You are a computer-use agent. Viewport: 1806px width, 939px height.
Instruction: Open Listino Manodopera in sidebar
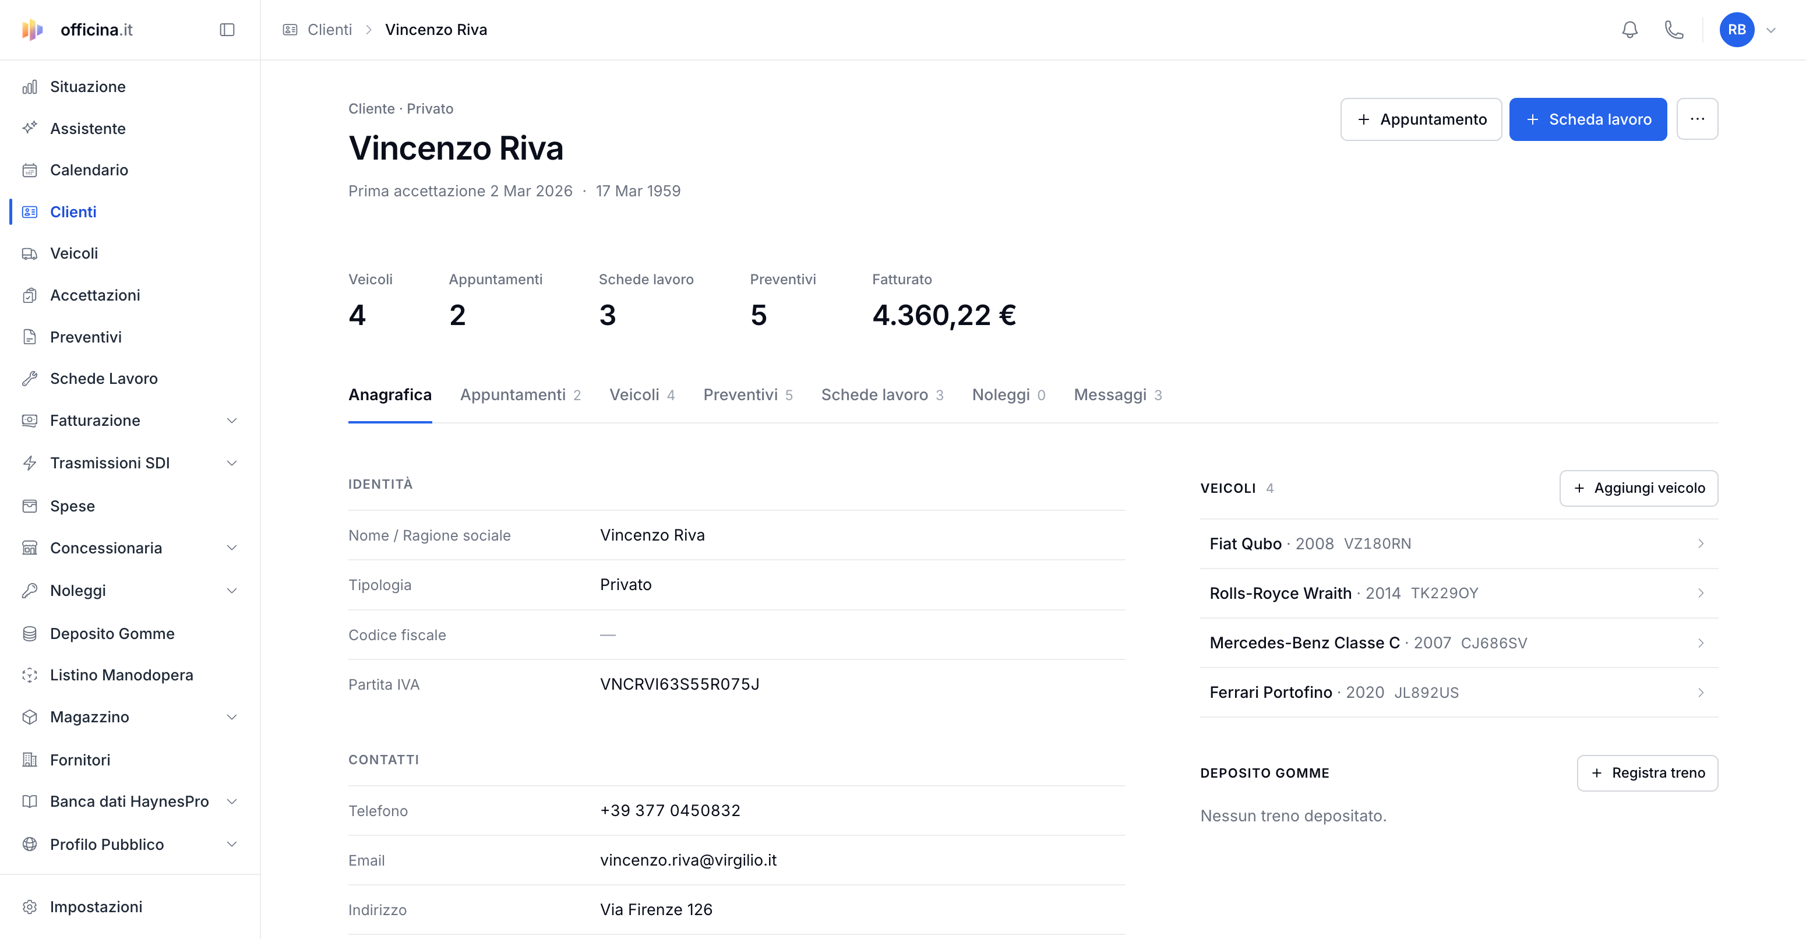tap(130, 675)
